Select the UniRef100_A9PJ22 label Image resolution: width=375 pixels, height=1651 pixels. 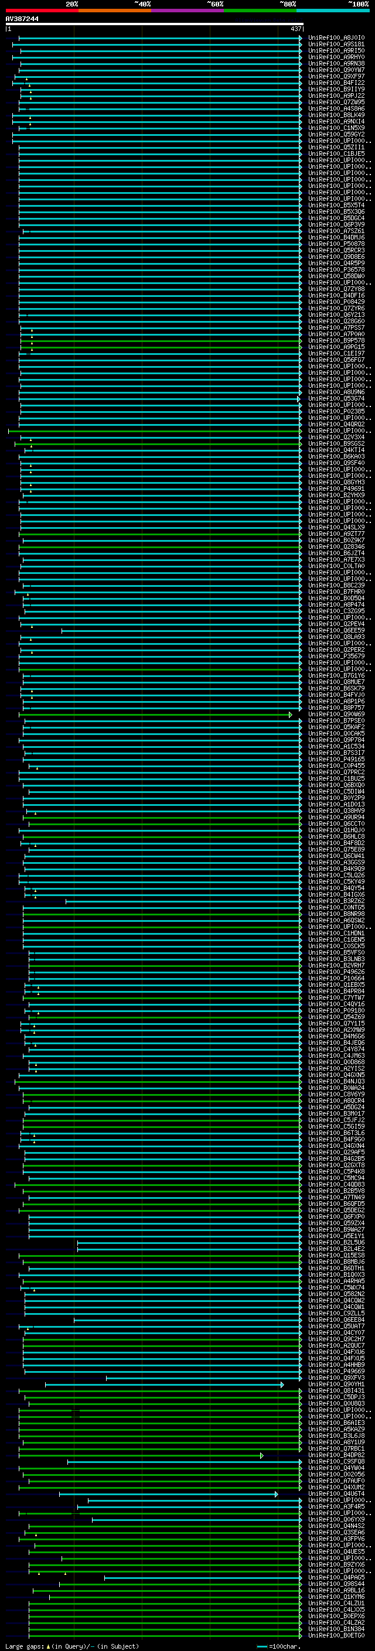tap(336, 95)
